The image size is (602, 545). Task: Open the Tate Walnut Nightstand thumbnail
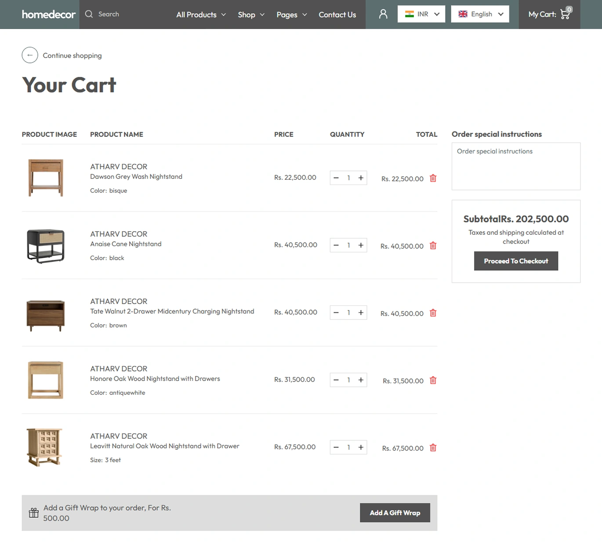click(x=46, y=315)
